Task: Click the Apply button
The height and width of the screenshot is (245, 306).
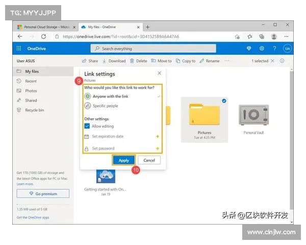Action: tap(123, 160)
